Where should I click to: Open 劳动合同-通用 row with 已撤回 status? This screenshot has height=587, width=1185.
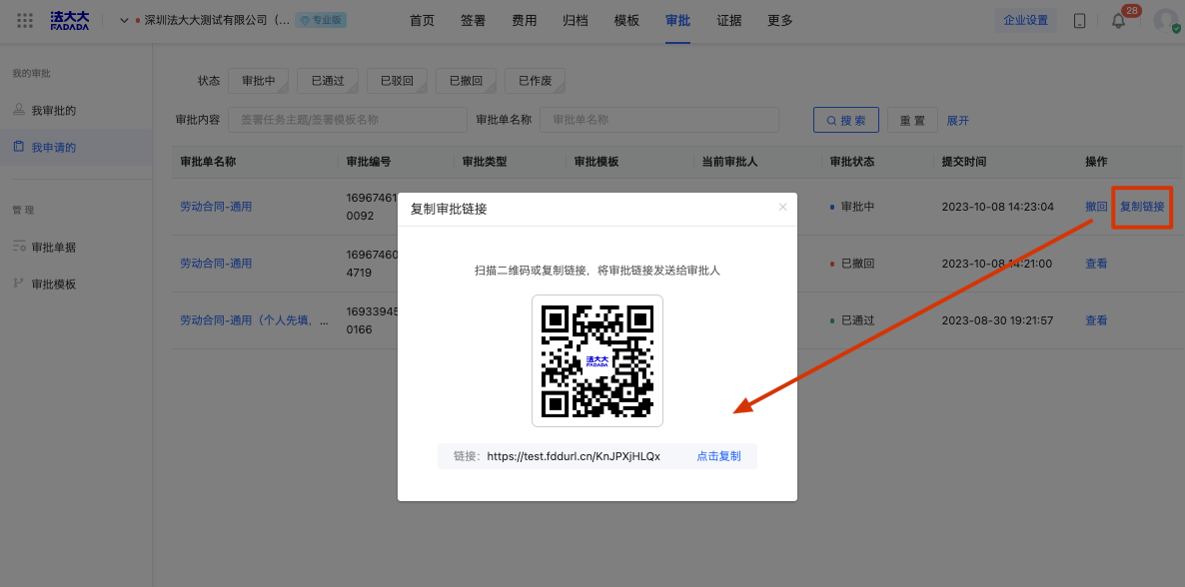point(216,264)
